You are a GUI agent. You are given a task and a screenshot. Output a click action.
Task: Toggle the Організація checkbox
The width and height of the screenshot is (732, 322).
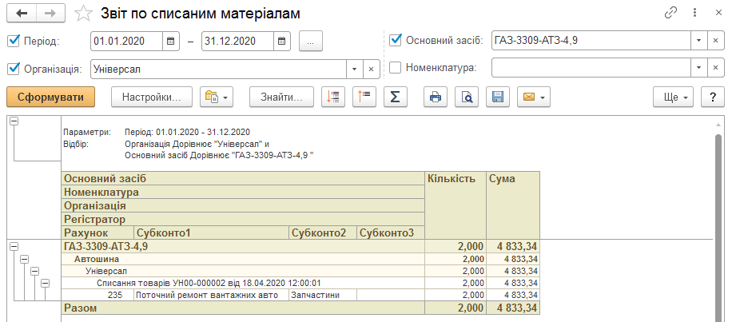[14, 69]
